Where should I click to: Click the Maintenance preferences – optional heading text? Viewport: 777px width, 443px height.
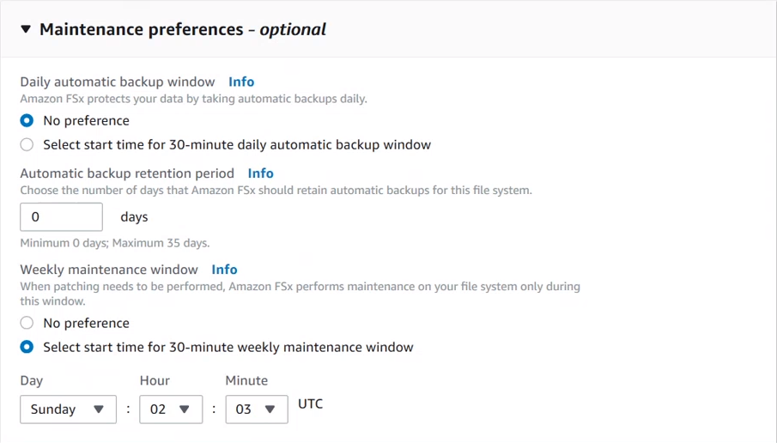pyautogui.click(x=182, y=29)
